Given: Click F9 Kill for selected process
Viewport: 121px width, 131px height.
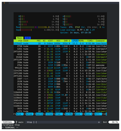Looking at the screenshot, I should (x=97, y=114).
